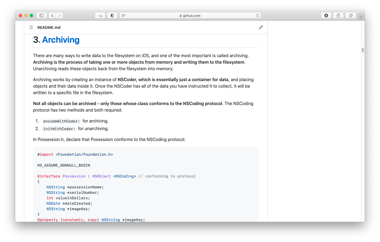
Task: Click the github.com address field
Action: point(190,16)
